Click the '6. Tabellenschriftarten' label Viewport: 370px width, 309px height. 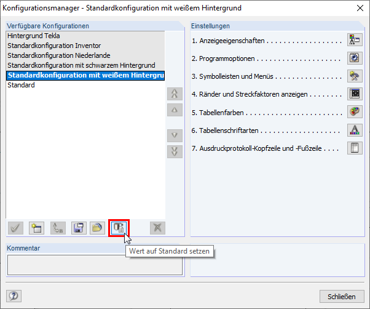(225, 130)
